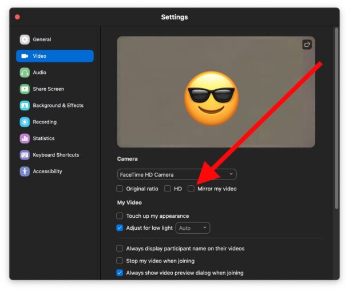349x291 pixels.
Task: Enable the Mirror my video checkbox
Action: 191,189
